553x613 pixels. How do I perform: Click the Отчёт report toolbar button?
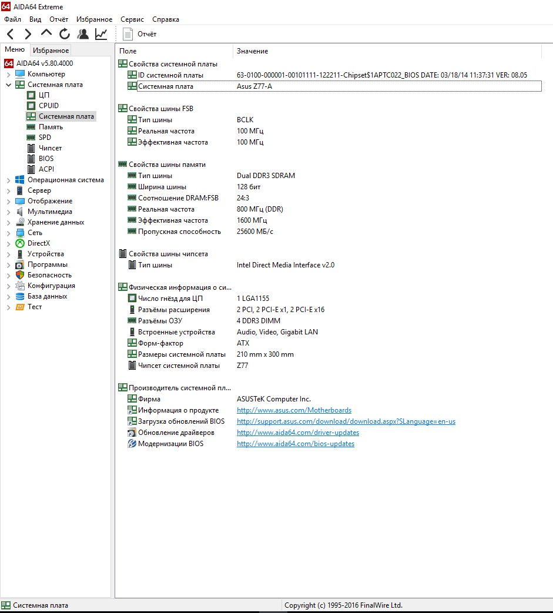click(x=140, y=34)
